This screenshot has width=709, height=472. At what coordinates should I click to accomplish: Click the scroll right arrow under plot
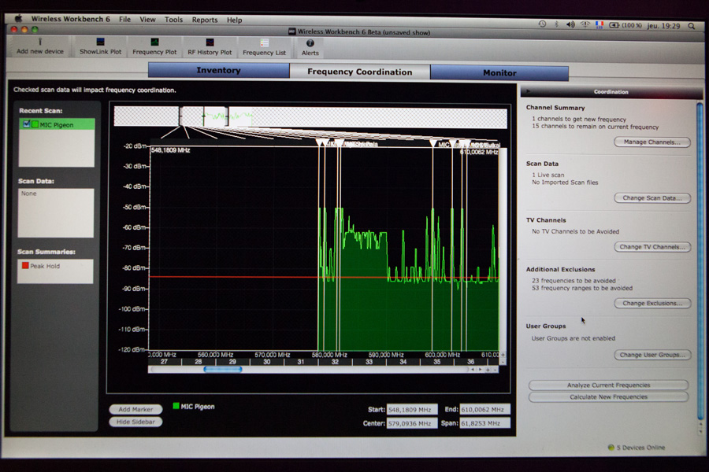tap(480, 370)
